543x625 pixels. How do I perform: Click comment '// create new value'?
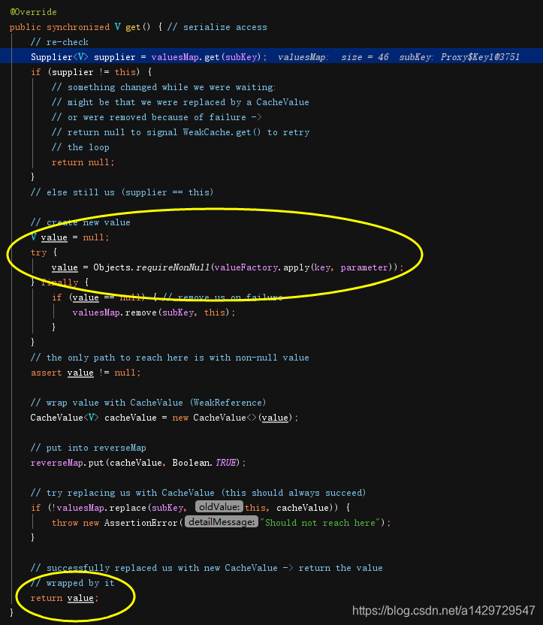(x=80, y=222)
